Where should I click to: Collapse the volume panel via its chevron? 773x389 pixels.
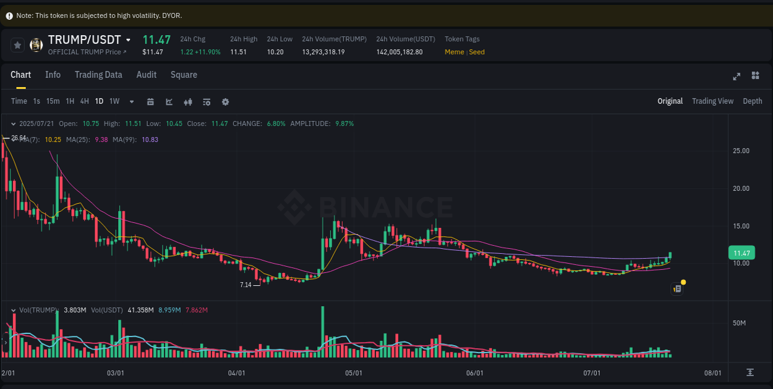pyautogui.click(x=14, y=309)
